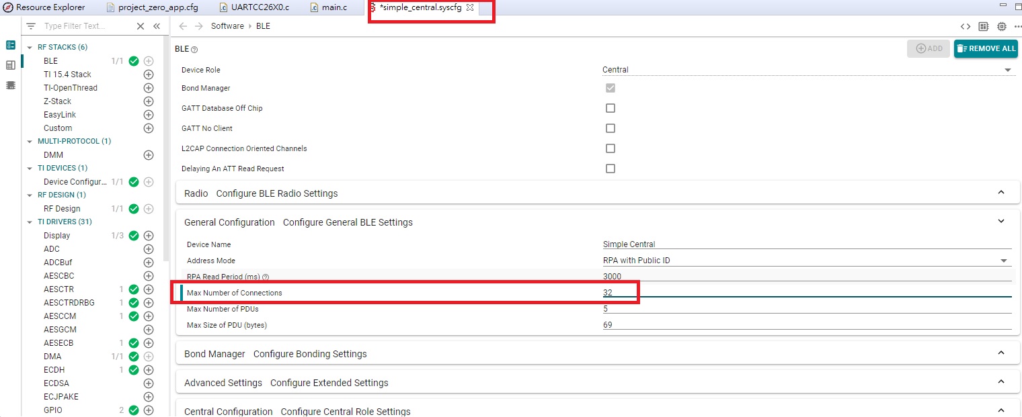Enable GATT Database Off Chip checkbox
Viewport: 1022px width, 417px height.
[x=611, y=108]
